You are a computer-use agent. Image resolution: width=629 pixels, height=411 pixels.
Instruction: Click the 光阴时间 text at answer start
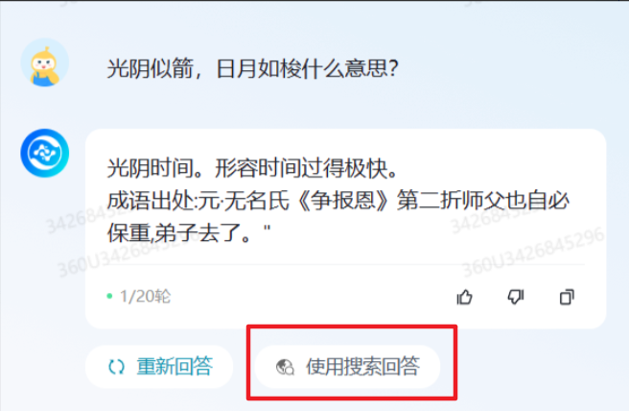pos(151,168)
